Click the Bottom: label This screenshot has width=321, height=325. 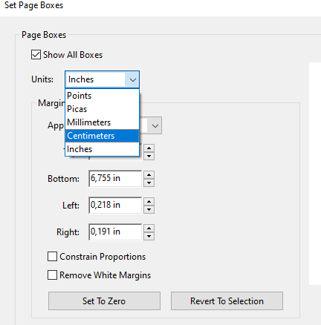pos(63,179)
